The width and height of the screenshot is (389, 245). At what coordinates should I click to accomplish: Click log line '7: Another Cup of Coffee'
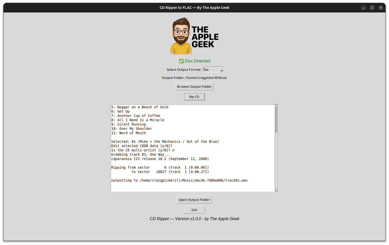[x=136, y=116]
